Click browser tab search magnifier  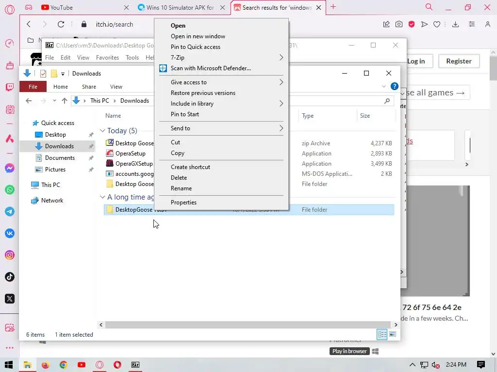pyautogui.click(x=429, y=7)
